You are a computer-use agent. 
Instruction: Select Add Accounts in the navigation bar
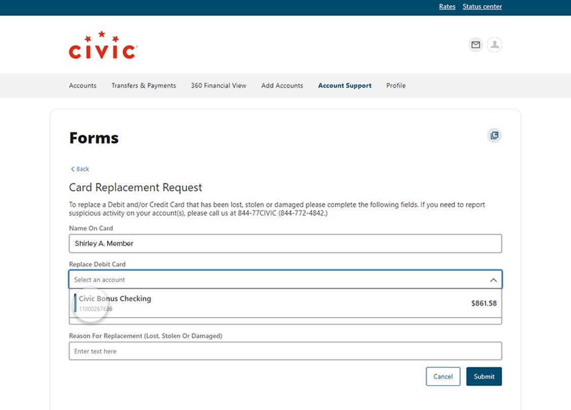pyautogui.click(x=282, y=86)
